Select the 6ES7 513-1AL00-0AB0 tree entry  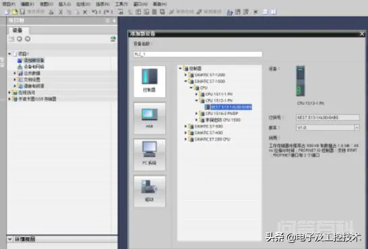tap(231, 107)
